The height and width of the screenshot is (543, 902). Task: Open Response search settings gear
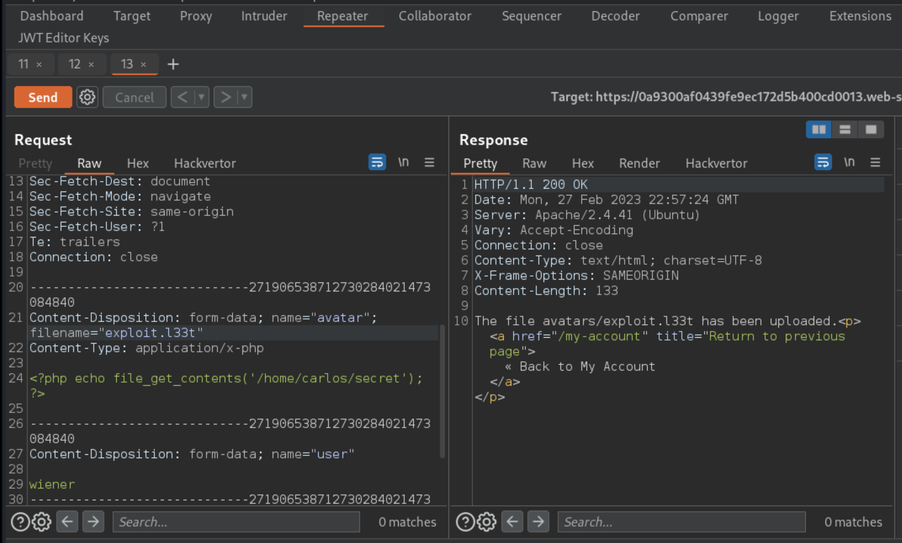(486, 522)
